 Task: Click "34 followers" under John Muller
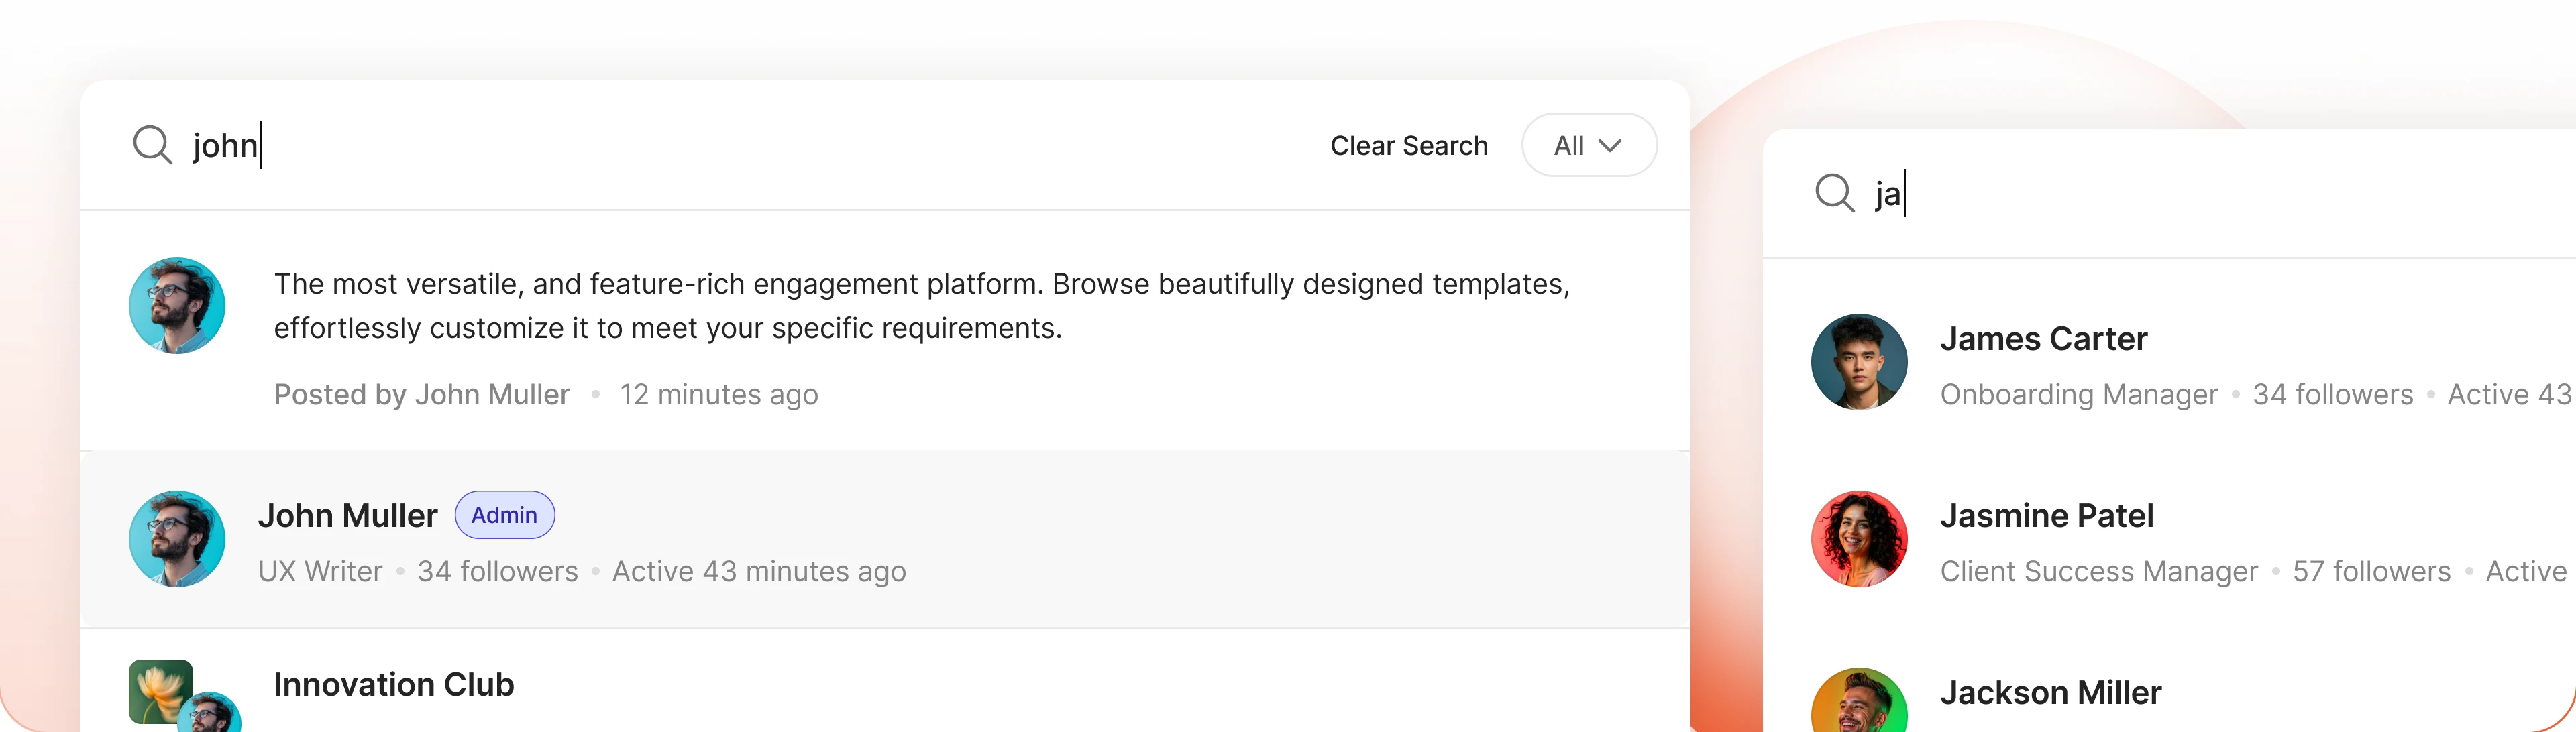tap(497, 571)
